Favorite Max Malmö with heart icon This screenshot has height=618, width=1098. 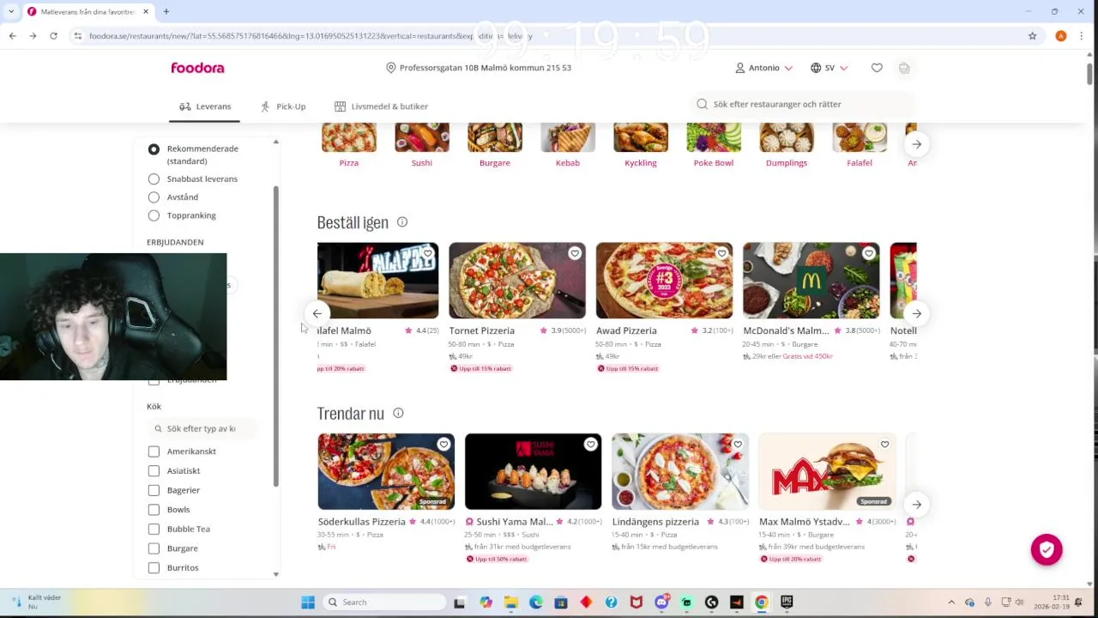(884, 444)
